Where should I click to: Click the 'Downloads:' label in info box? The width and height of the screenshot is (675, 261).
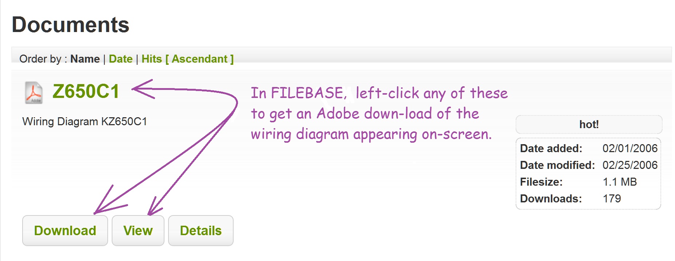(x=551, y=198)
